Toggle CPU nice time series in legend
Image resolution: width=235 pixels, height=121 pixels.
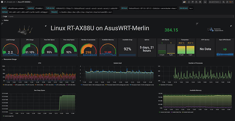click(50, 85)
